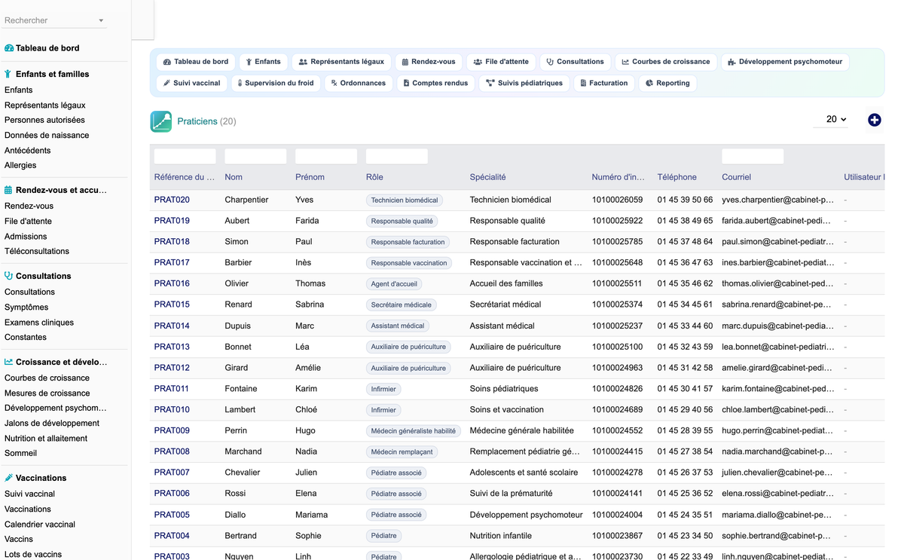Go to Sommeil in sidebar
The height and width of the screenshot is (560, 904).
[x=20, y=454]
